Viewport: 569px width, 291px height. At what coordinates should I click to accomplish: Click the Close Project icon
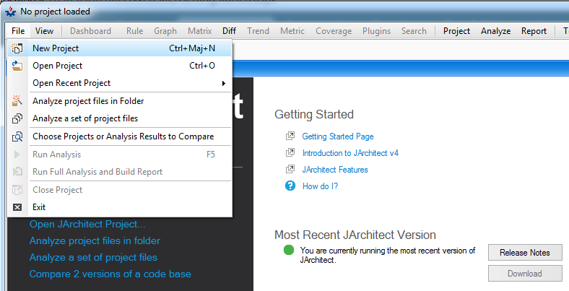point(17,190)
